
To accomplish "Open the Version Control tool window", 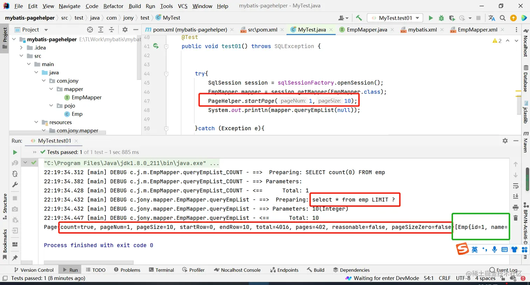I will pyautogui.click(x=33, y=270).
